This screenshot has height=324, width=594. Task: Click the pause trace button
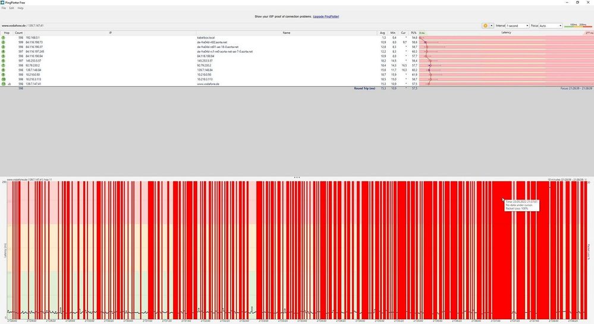point(485,26)
